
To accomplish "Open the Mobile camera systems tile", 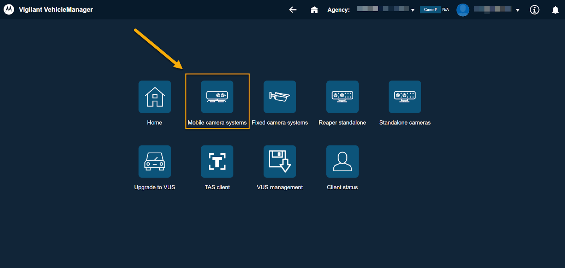I will point(217,97).
